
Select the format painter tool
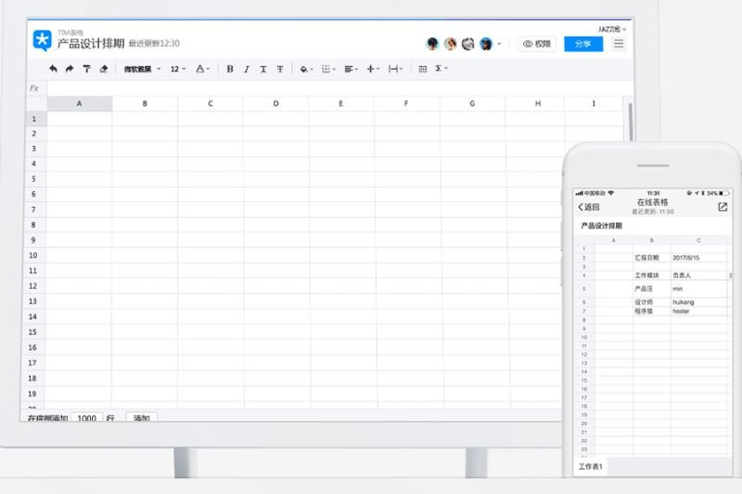click(x=86, y=69)
